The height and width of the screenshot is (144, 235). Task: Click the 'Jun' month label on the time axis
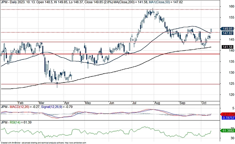pyautogui.click(x=111, y=103)
